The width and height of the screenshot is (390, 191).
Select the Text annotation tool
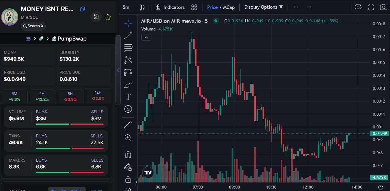point(128,97)
